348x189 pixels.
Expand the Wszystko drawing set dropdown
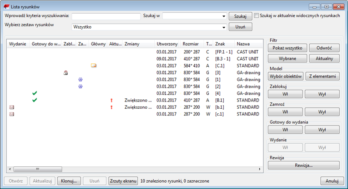[x=224, y=27]
